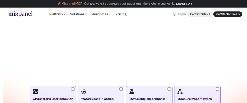Select the Measure what matters card title
Screen dimensions: 247x103
[195, 99]
